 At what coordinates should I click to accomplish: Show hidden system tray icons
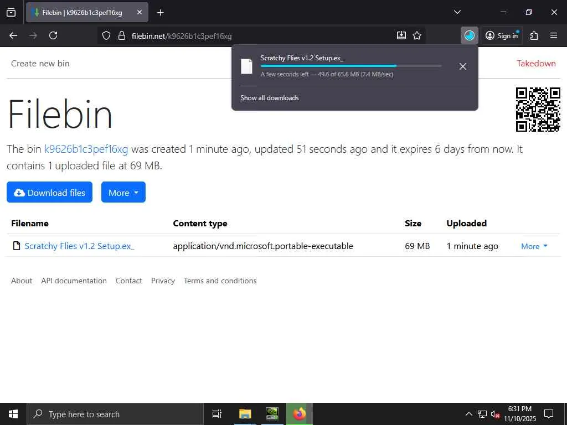coord(468,414)
